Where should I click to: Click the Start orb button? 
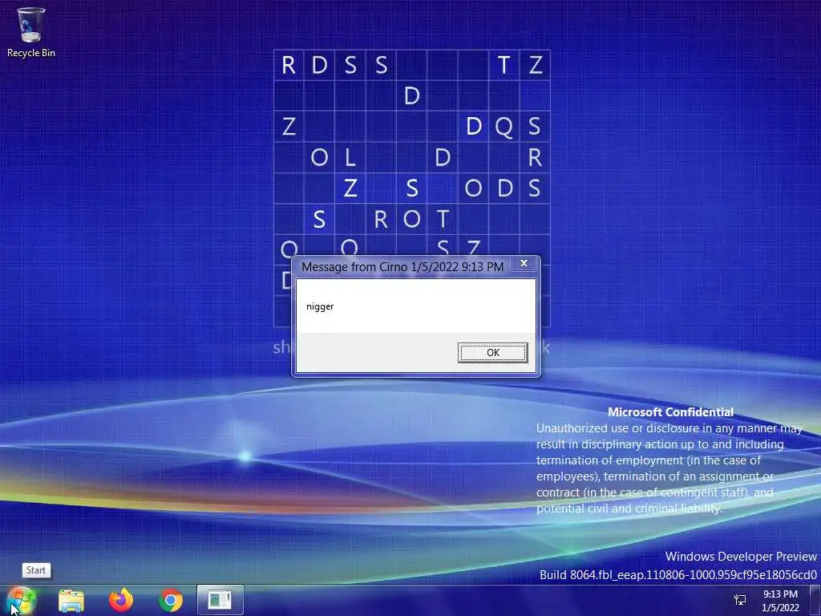tap(21, 600)
